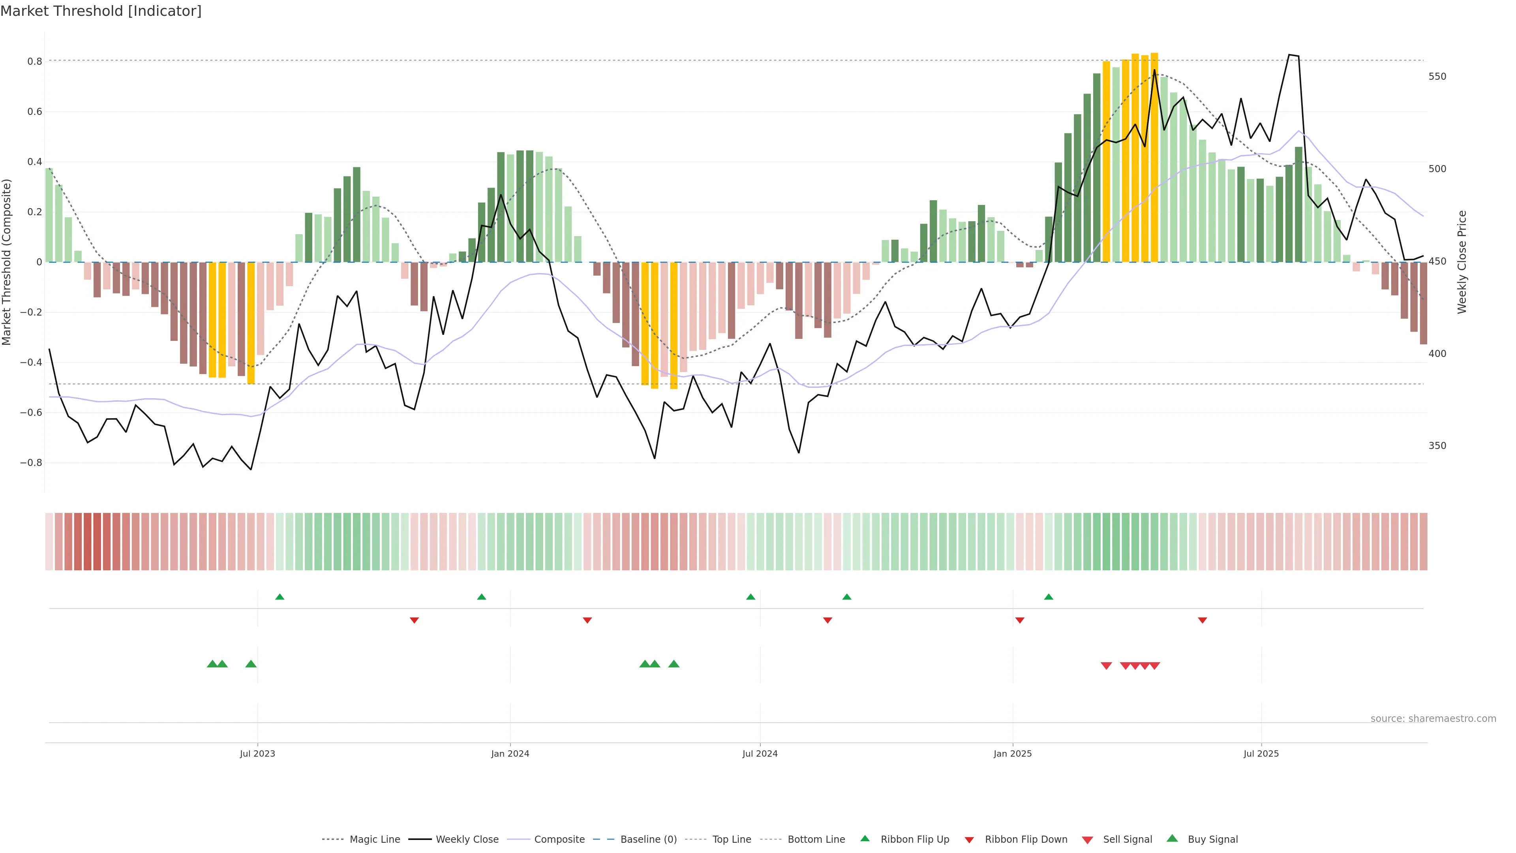Click first green ribbon flip up marker after Jul 2023
The image size is (1516, 853).
coord(280,597)
